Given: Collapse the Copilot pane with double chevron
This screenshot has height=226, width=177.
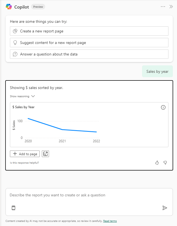Looking at the screenshot, I should coord(171,7).
